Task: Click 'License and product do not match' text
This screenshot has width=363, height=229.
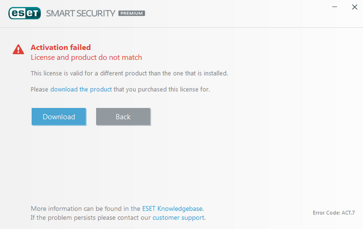Action: [86, 57]
